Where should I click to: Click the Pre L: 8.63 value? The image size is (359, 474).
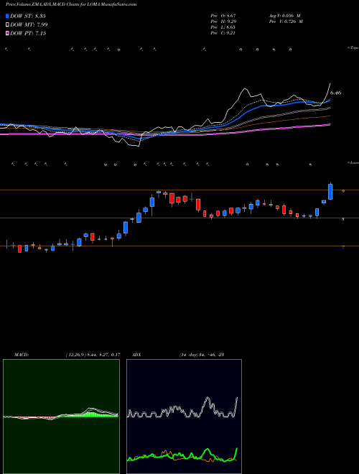coord(223,27)
